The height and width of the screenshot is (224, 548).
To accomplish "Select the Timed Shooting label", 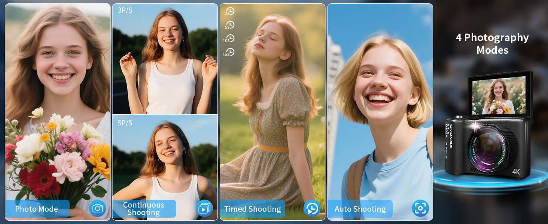I will pyautogui.click(x=252, y=209).
